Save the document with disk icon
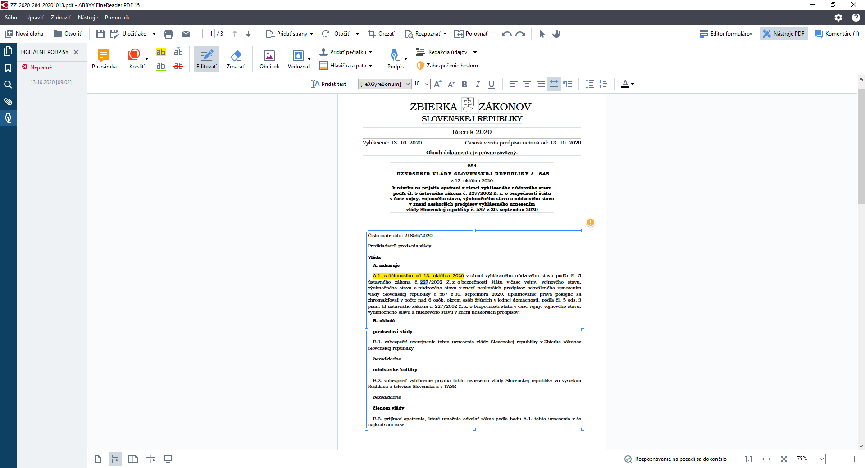Viewport: 865px width, 468px height. pyautogui.click(x=100, y=34)
